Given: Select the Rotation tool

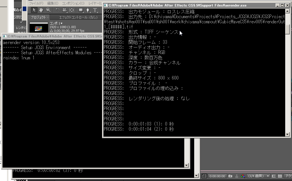Looking at the screenshot, I should (58, 10).
